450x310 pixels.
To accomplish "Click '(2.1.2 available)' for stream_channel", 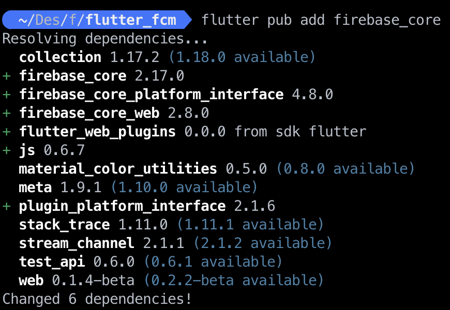I will (x=263, y=243).
